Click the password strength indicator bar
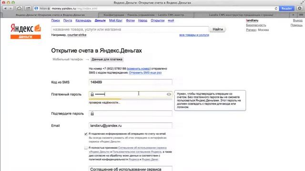This screenshot has height=171, width=305. (130, 99)
